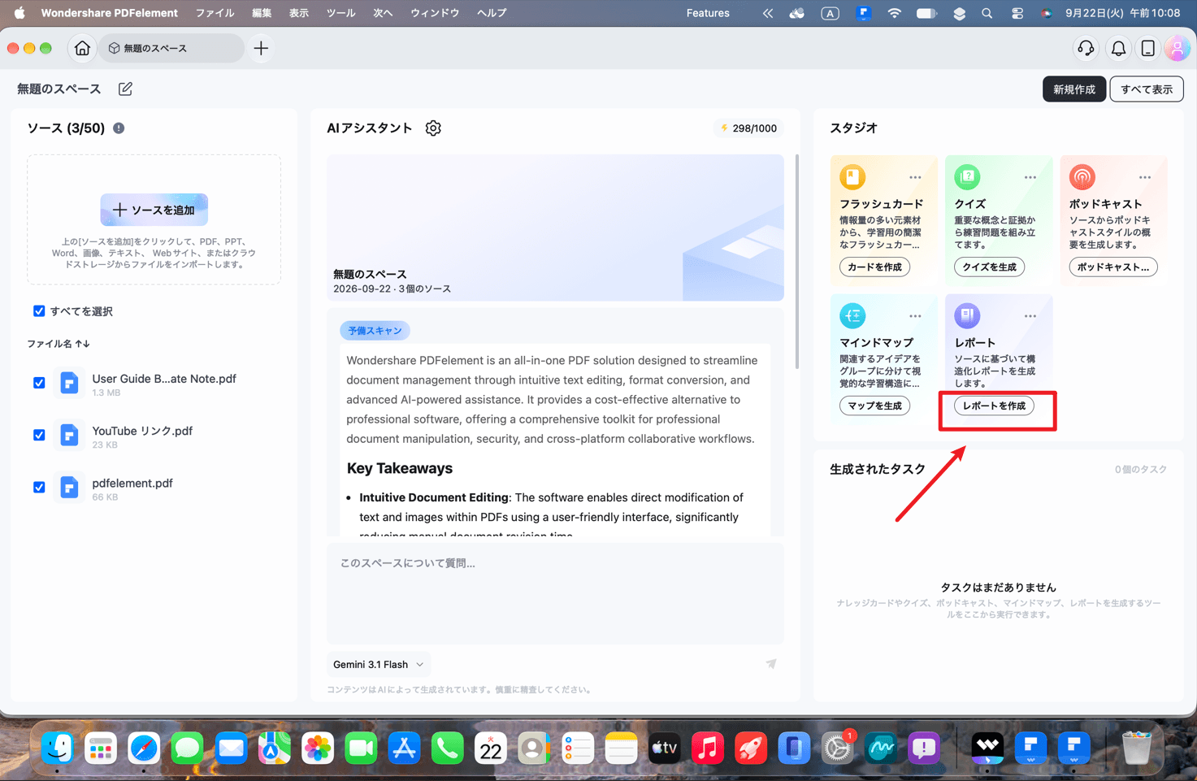Viewport: 1197px width, 781px height.
Task: Open the ファイル menu
Action: point(215,13)
